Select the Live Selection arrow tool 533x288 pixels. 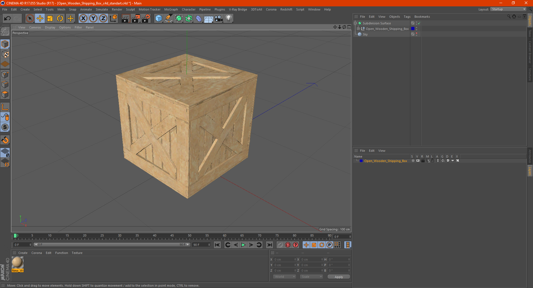30,19
